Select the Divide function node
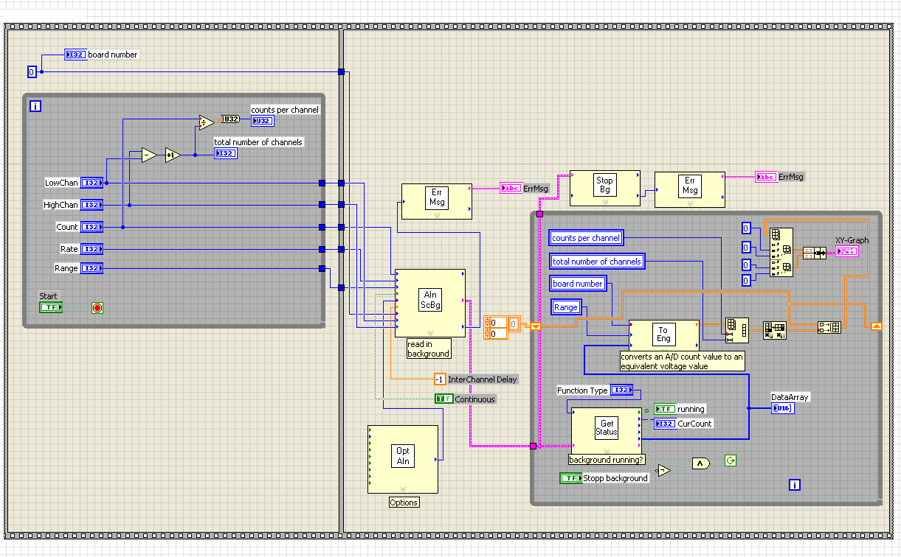This screenshot has height=557, width=901. (205, 122)
